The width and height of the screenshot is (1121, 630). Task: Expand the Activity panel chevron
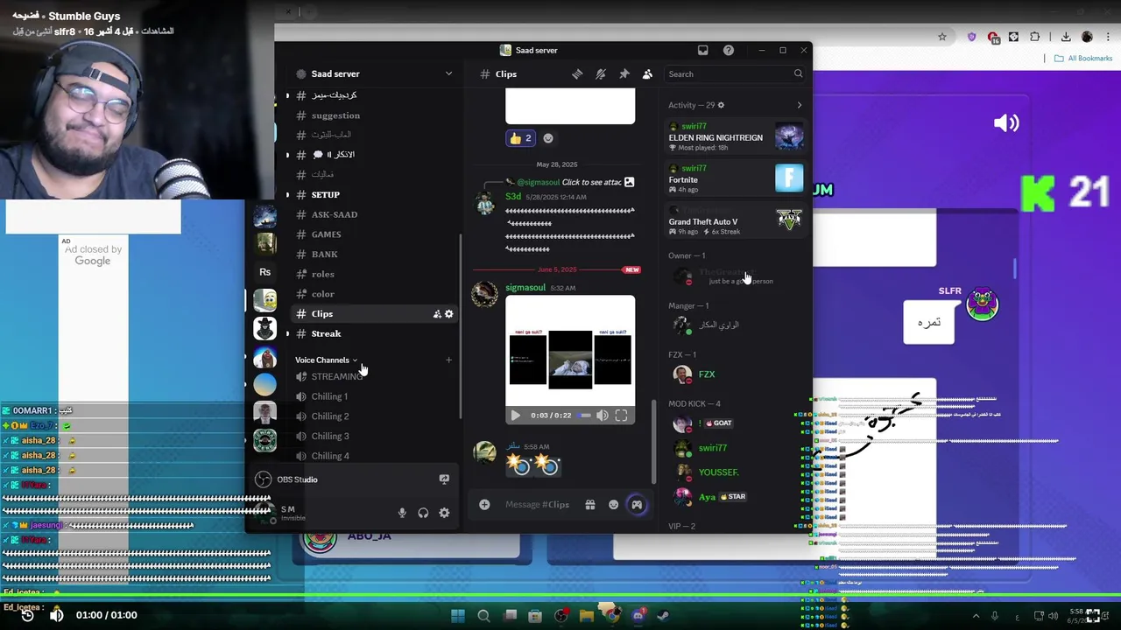pos(799,105)
